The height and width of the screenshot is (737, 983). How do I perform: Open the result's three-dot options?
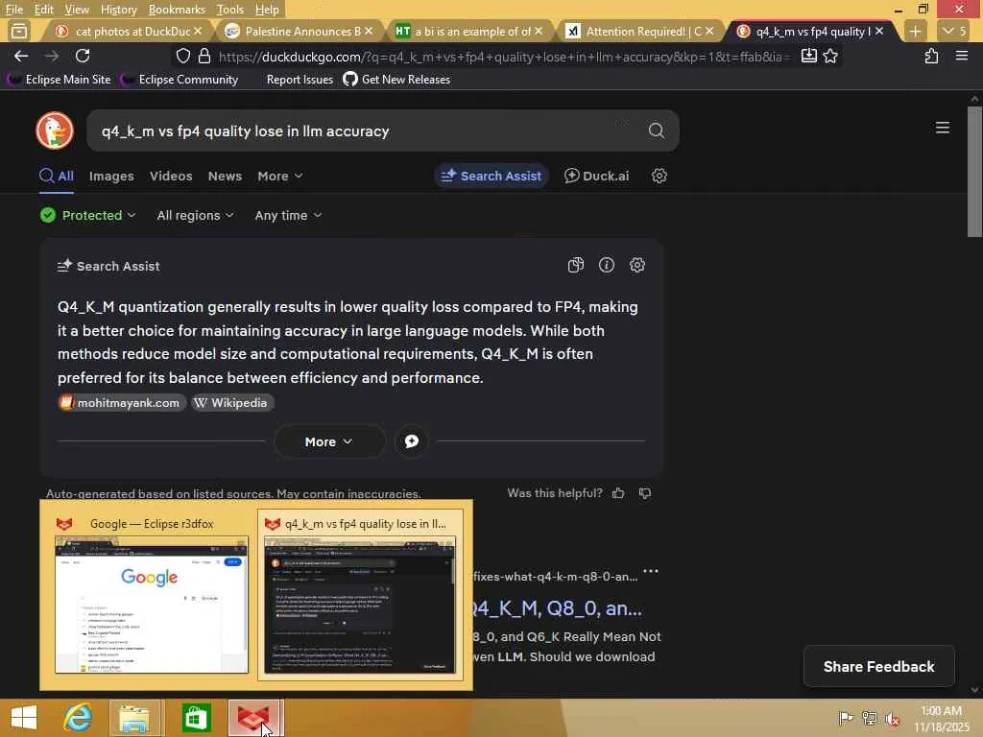pos(651,571)
